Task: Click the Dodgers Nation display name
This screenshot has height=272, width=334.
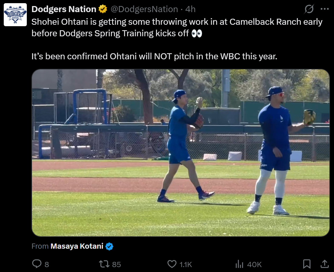Action: [64, 9]
